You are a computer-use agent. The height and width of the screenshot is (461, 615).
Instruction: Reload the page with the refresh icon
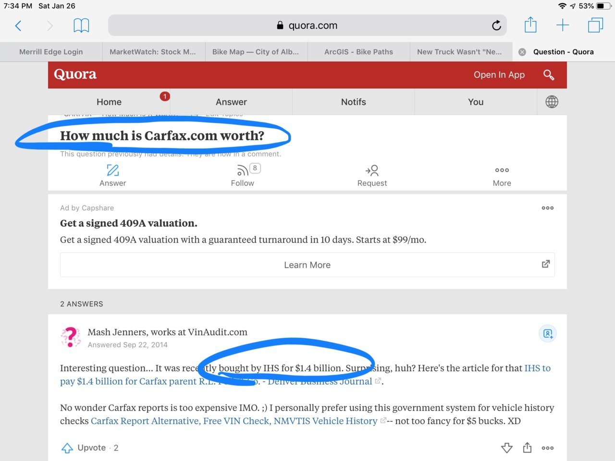[x=496, y=25]
